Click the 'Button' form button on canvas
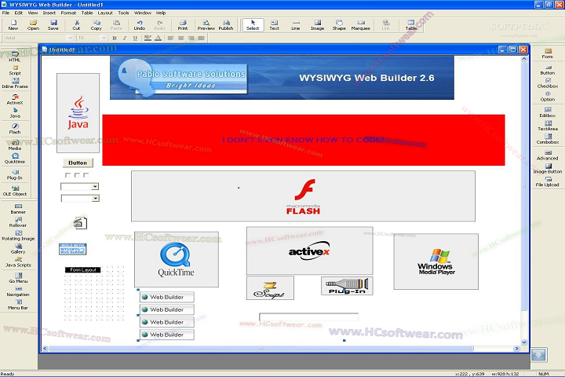Screen dimensions: 565x377 point(78,163)
